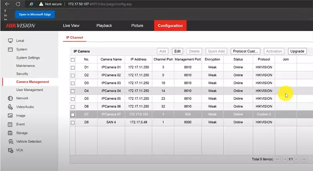Image resolution: width=313 pixels, height=171 pixels.
Task: Check the box for camera D3
Action: (x=73, y=83)
